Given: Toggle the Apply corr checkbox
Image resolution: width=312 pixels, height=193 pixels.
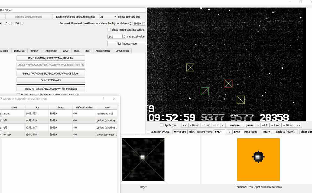Looking at the screenshot, I should [162, 125].
